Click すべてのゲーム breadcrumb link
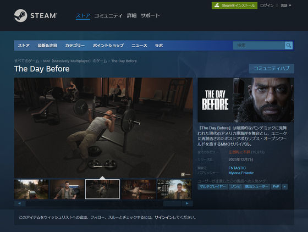 point(26,61)
